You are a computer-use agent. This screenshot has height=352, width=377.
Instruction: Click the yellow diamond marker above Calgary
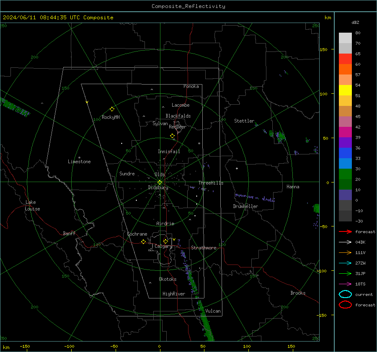pos(165,241)
